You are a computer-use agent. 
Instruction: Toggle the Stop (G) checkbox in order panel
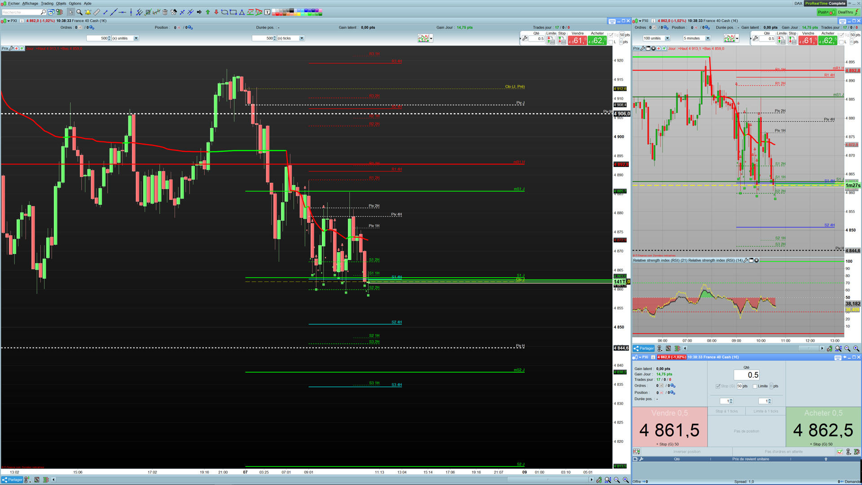click(718, 386)
